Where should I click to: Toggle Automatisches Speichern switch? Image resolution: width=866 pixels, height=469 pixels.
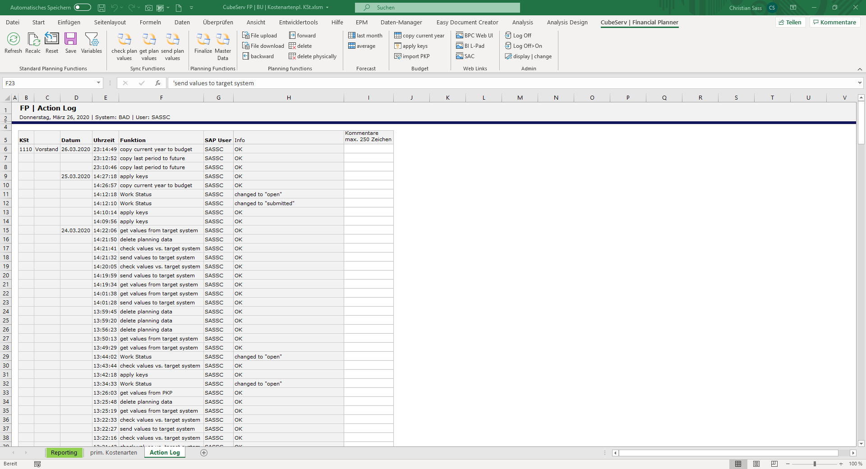pos(83,7)
